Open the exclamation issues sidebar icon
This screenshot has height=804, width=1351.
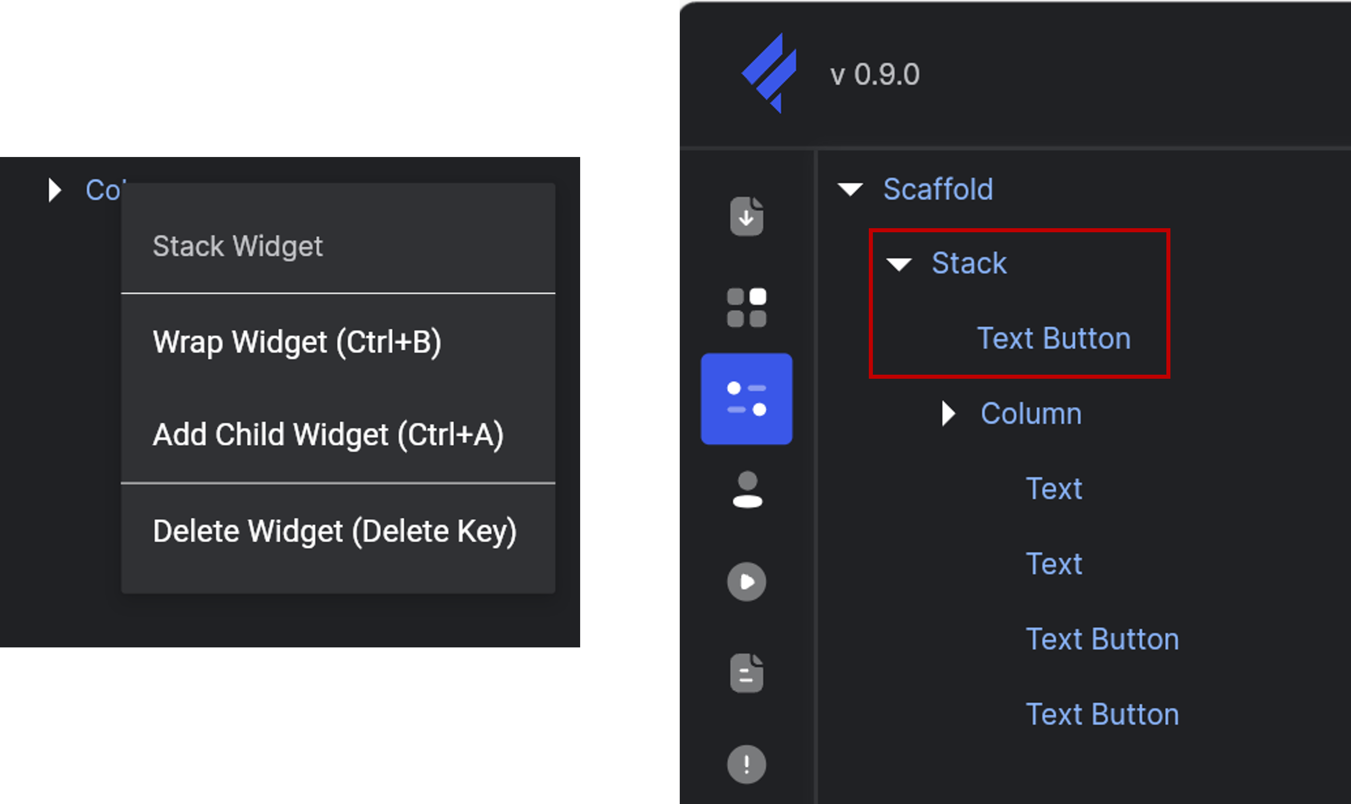[x=747, y=764]
